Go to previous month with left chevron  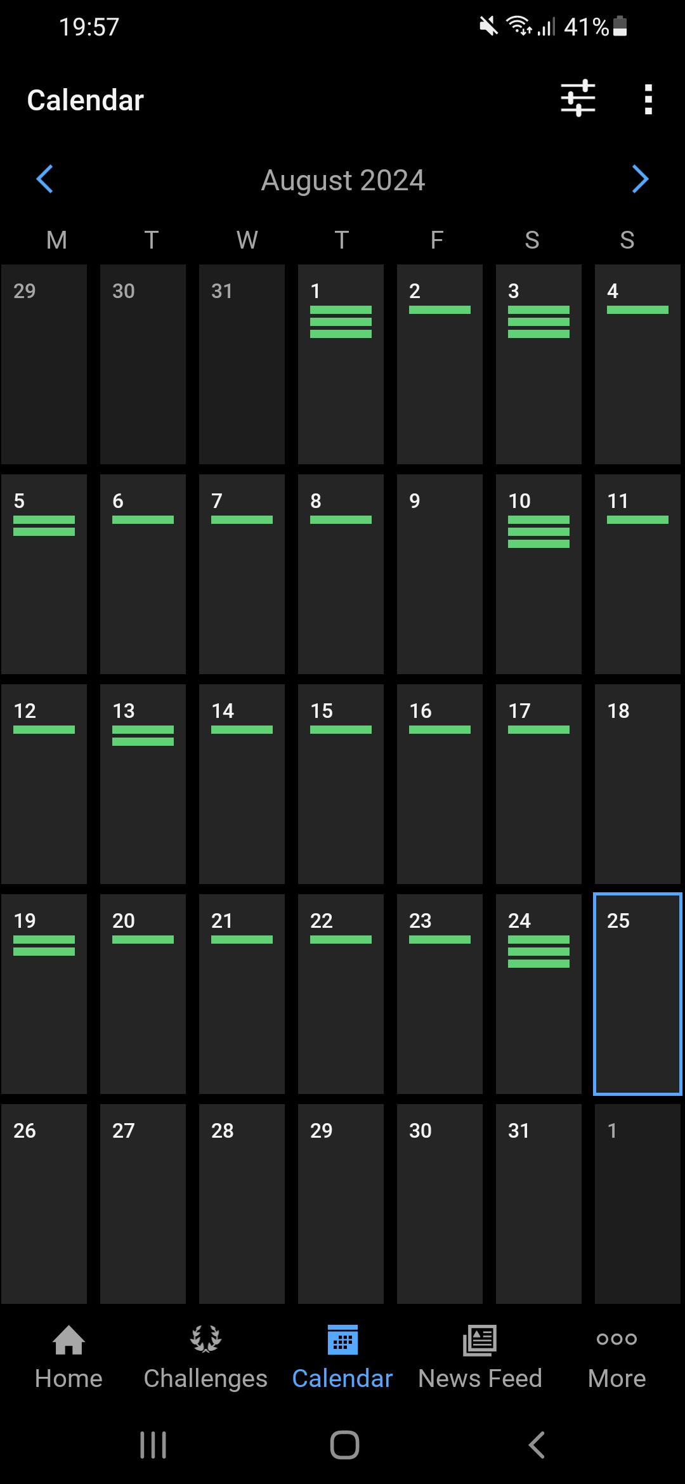[44, 179]
